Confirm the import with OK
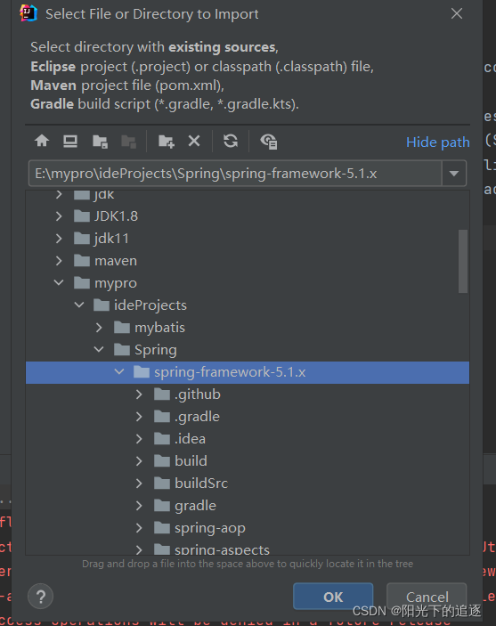 [x=333, y=597]
